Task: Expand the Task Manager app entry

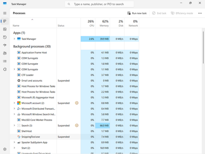Action: pyautogui.click(x=14, y=39)
